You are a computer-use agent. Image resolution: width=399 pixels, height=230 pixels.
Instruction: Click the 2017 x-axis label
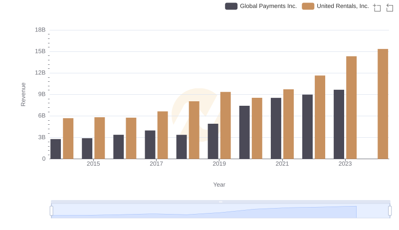pyautogui.click(x=156, y=164)
